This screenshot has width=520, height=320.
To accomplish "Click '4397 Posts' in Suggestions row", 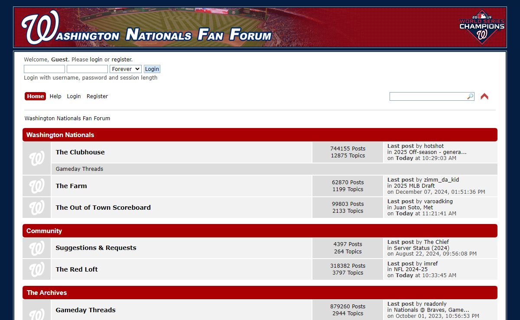I will [x=348, y=244].
